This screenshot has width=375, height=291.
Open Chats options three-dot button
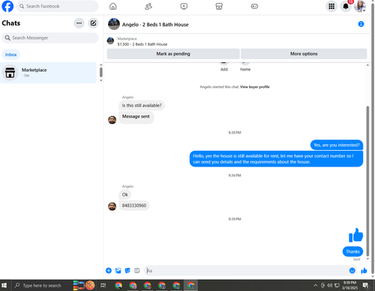pos(79,23)
